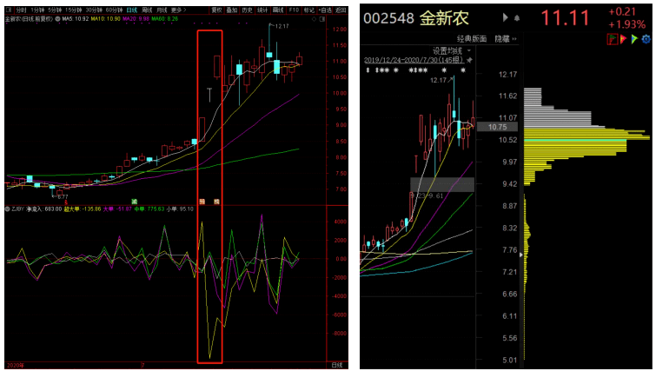The image size is (656, 371).
Task: Toggle 复权 price adjustment button
Action: [x=216, y=10]
